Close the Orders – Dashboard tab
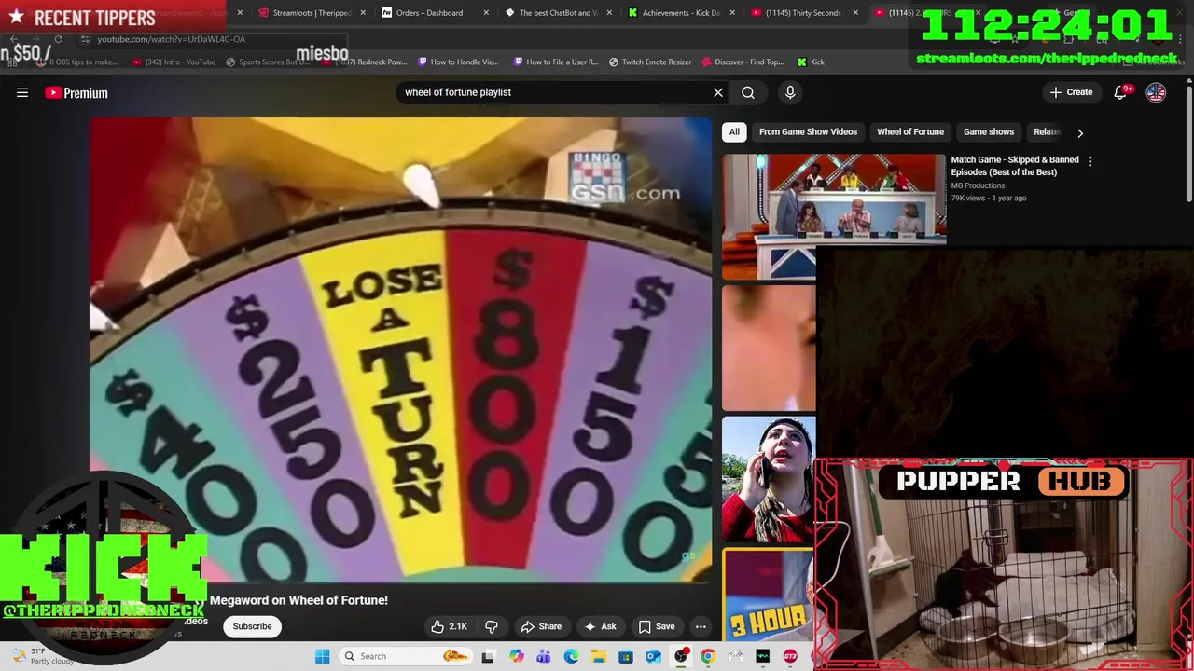 [x=488, y=13]
